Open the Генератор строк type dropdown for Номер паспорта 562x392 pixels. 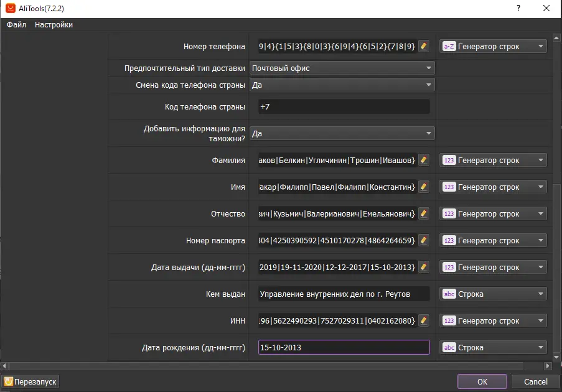tap(493, 240)
